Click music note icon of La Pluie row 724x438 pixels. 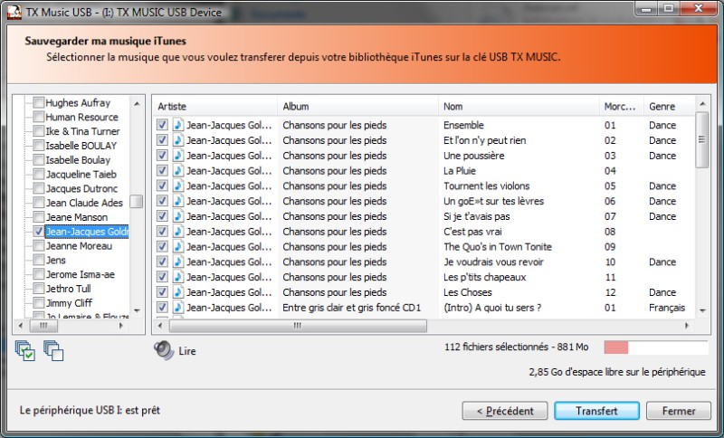pyautogui.click(x=178, y=171)
